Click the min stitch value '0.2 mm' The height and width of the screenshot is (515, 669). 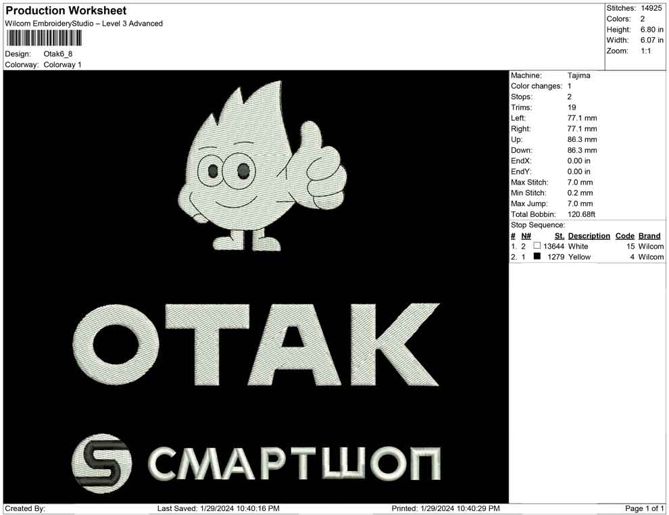(580, 193)
